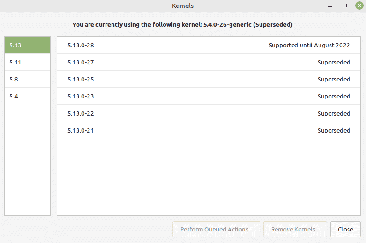
Task: Select kernel 5.13.0-22 row
Action: [x=209, y=113]
